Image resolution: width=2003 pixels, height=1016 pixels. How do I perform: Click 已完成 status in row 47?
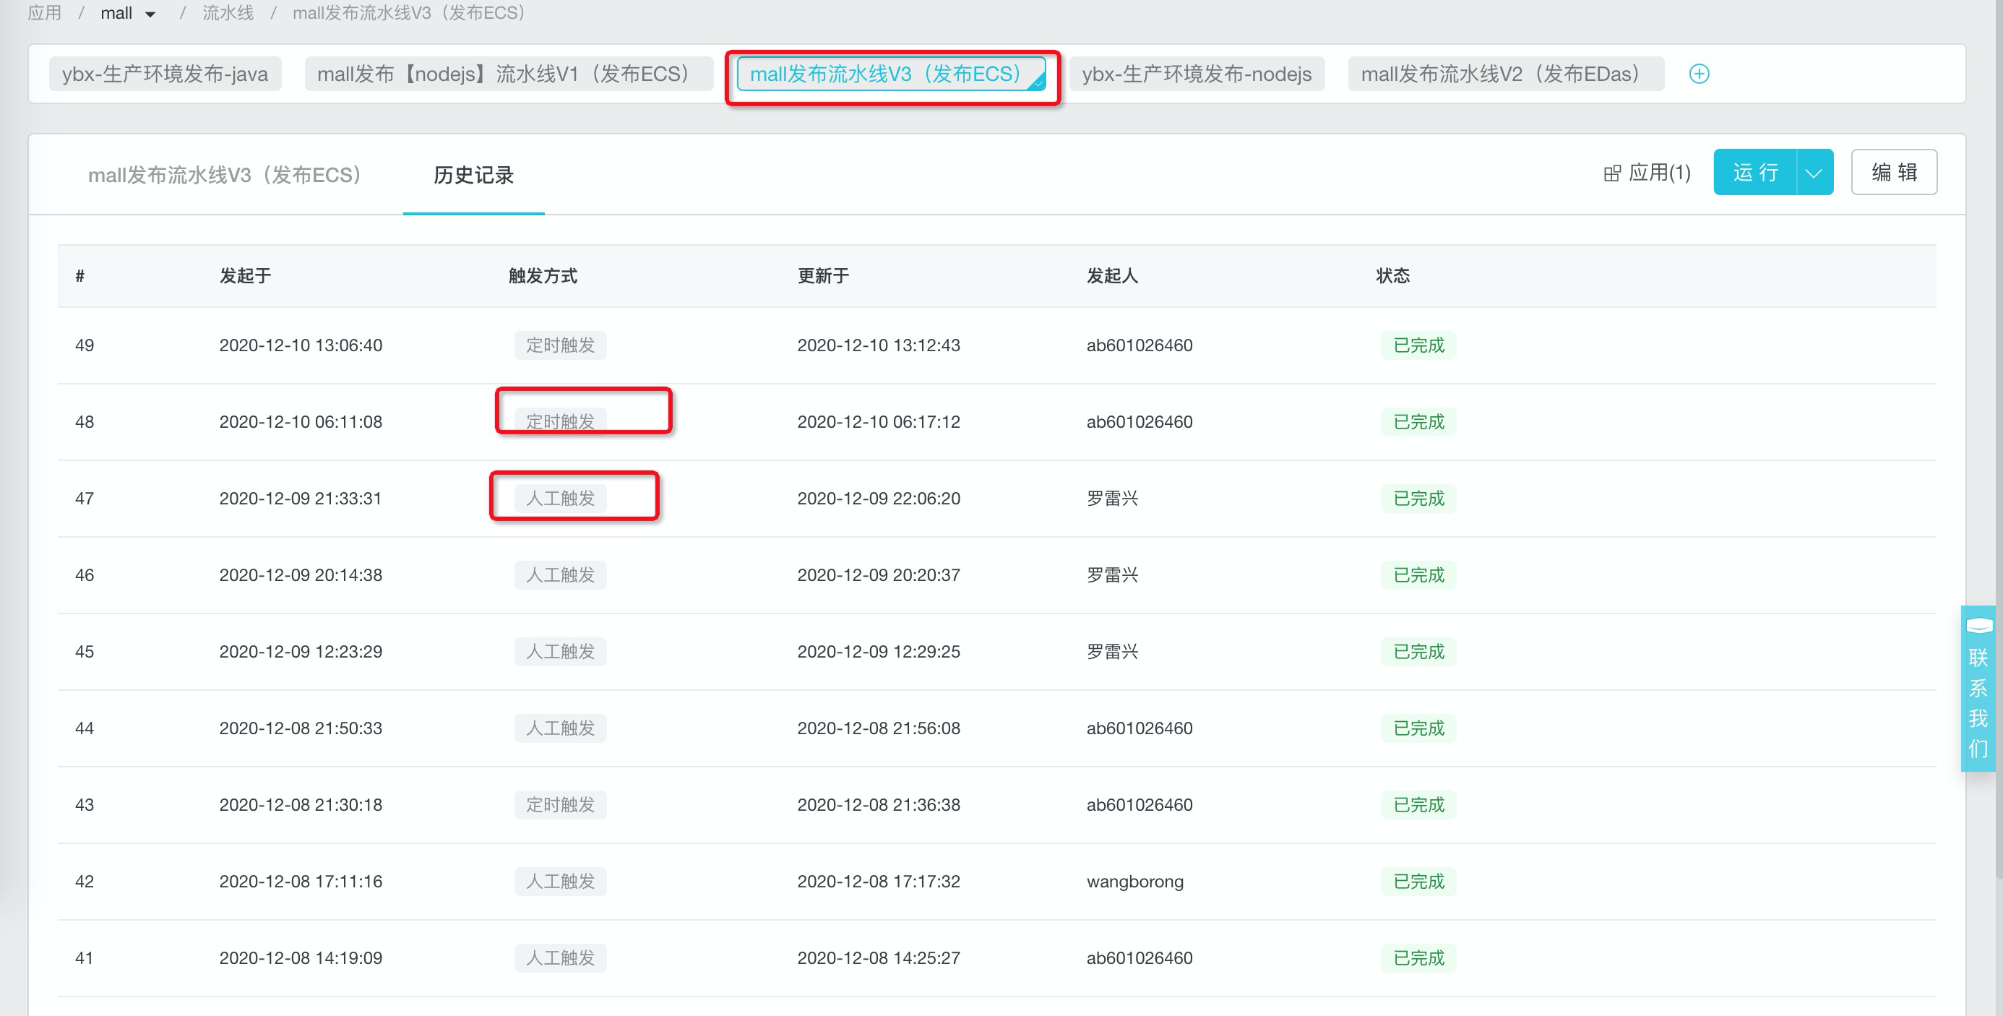[x=1418, y=499]
